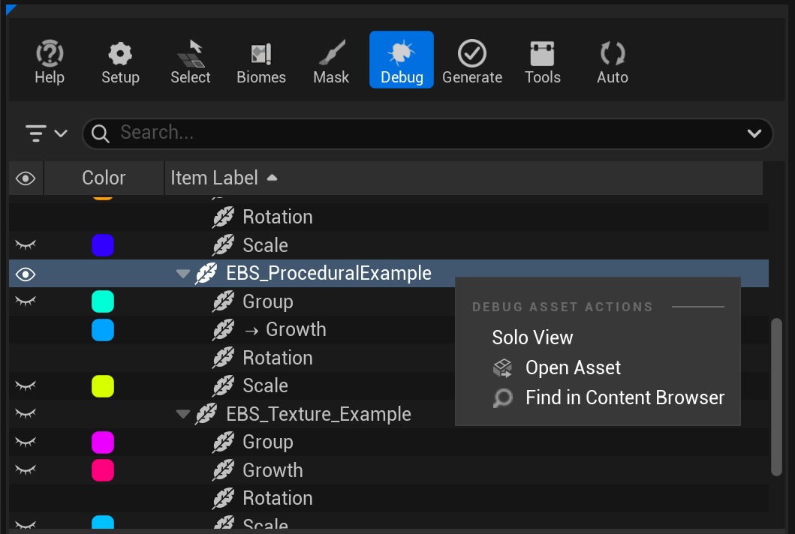Hide the EBS_ProceduralExample visibility eye

pos(26,274)
